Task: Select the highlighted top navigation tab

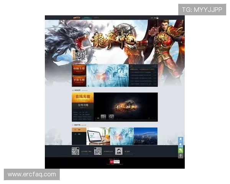Action: (x=87, y=18)
